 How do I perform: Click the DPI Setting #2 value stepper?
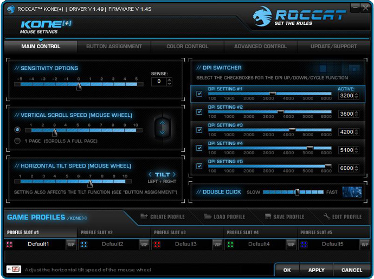(356, 114)
